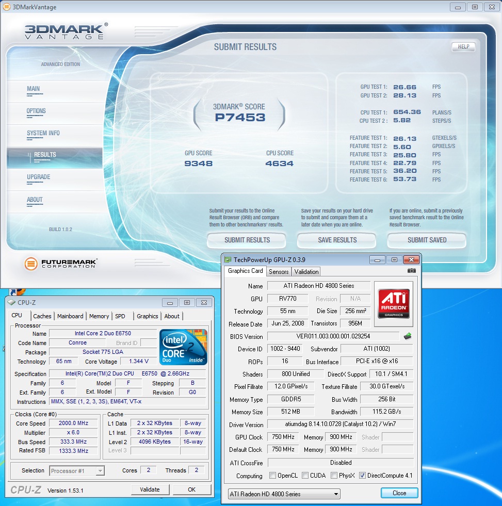This screenshot has height=506, width=502.
Task: Switch to the Caches tab in CPU-Z
Action: tap(42, 316)
